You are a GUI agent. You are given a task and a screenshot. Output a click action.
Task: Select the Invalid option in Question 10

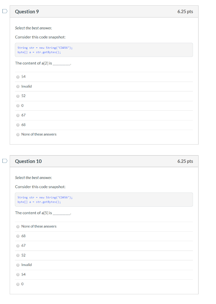pos(18,265)
